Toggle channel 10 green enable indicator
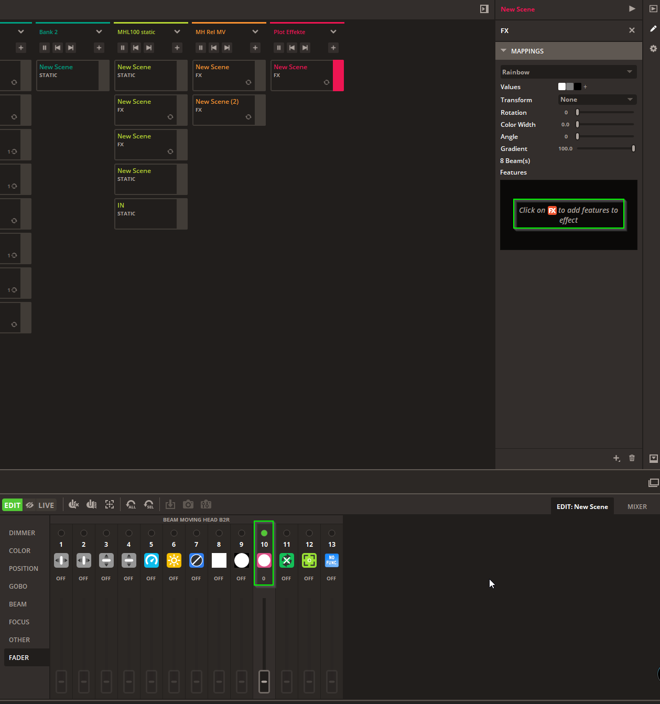Viewport: 660px width, 704px height. click(264, 533)
